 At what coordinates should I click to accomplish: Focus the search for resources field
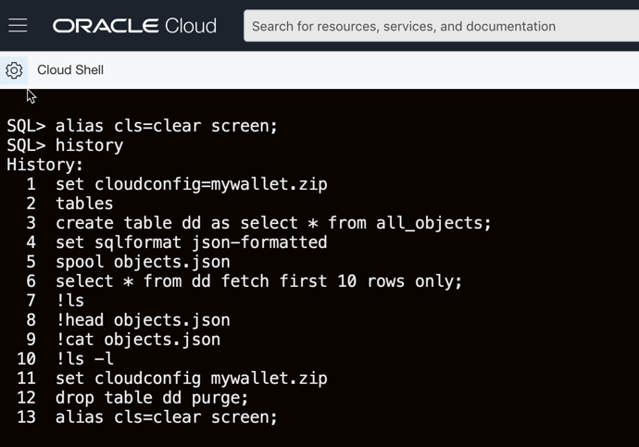click(442, 26)
